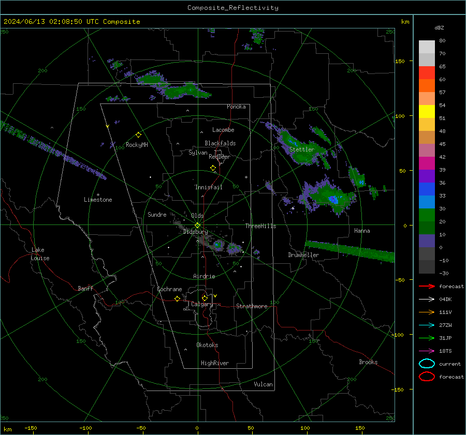The height and width of the screenshot is (435, 466).
Task: Select the ThreeHills label
Action: (260, 226)
